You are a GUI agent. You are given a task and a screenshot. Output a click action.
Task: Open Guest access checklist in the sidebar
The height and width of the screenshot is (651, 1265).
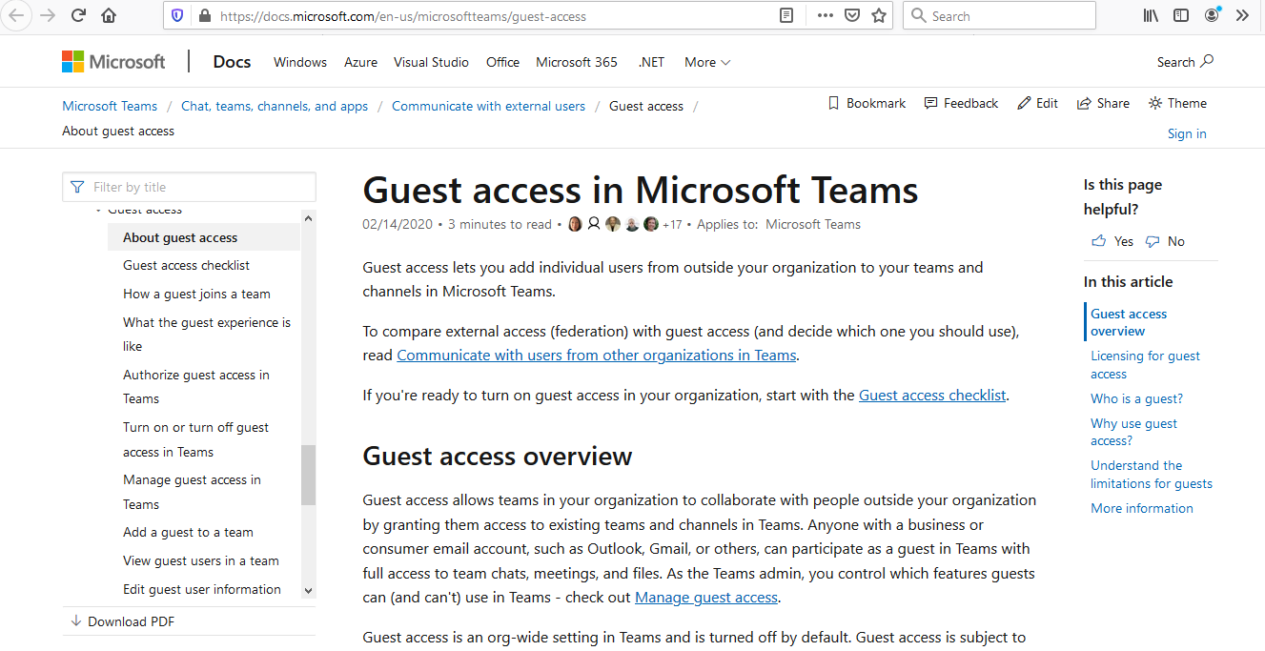click(187, 265)
